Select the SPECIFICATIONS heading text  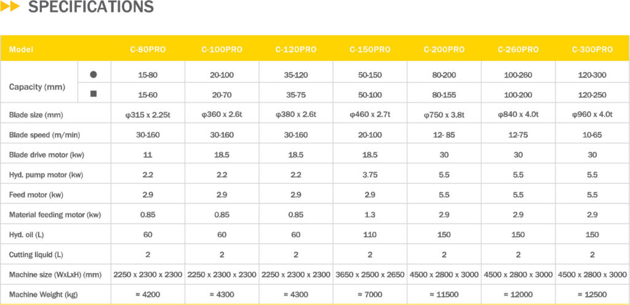point(91,8)
